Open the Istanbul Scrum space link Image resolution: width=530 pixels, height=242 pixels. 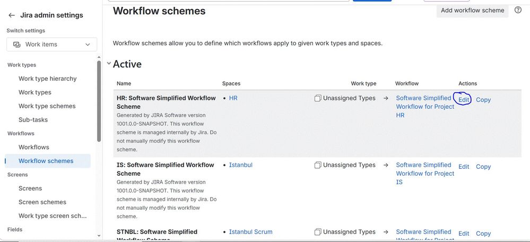(x=250, y=232)
